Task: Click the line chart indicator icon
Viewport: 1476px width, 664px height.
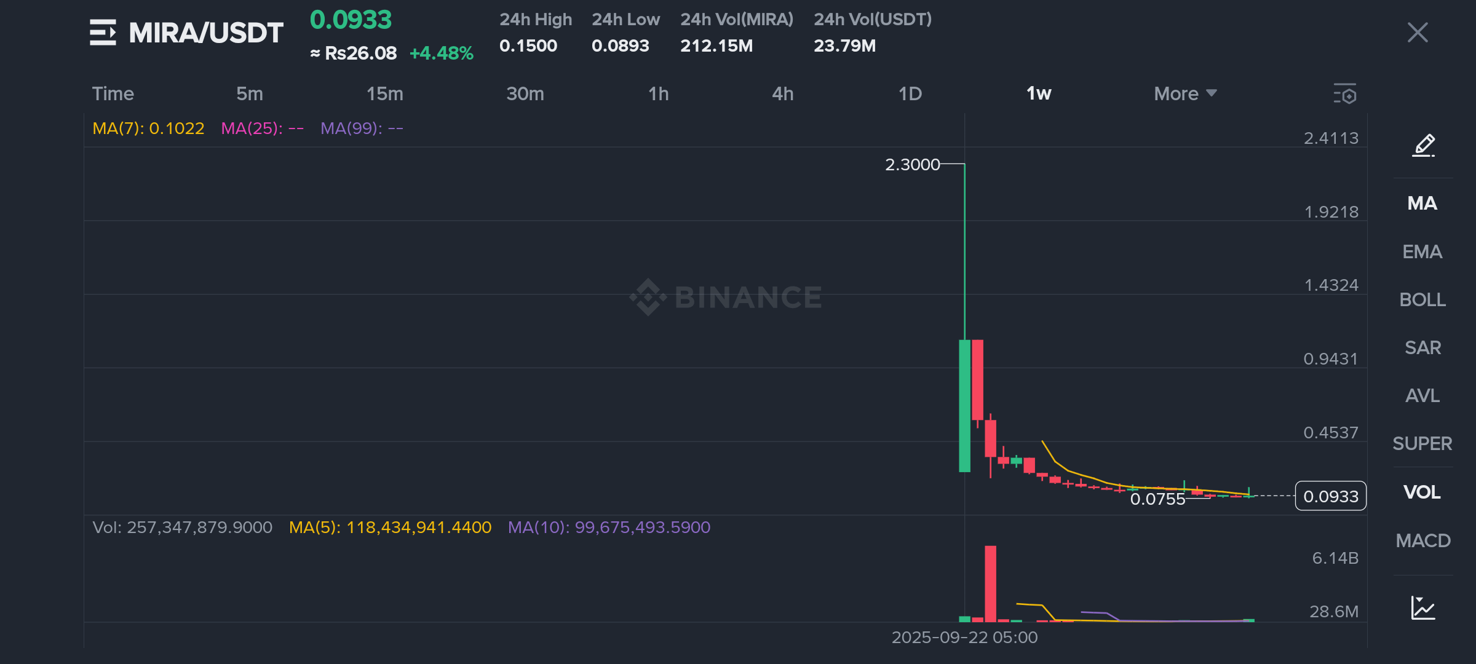Action: point(1423,608)
